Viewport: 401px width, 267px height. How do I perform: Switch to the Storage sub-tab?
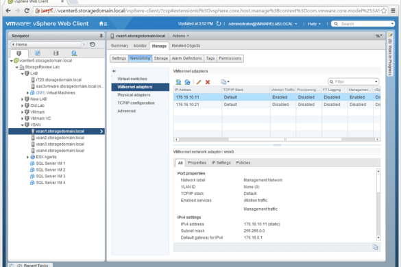tap(161, 58)
